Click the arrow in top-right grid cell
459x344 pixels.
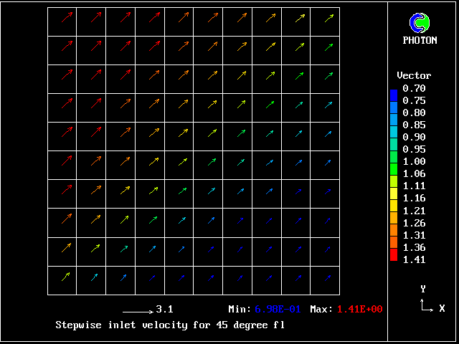tap(328, 18)
